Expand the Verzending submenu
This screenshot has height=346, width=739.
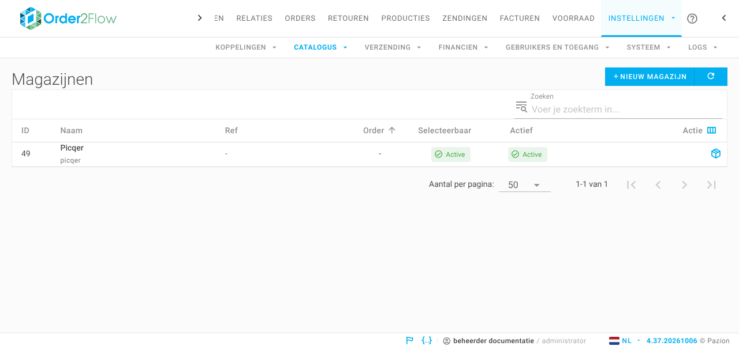[x=393, y=47]
